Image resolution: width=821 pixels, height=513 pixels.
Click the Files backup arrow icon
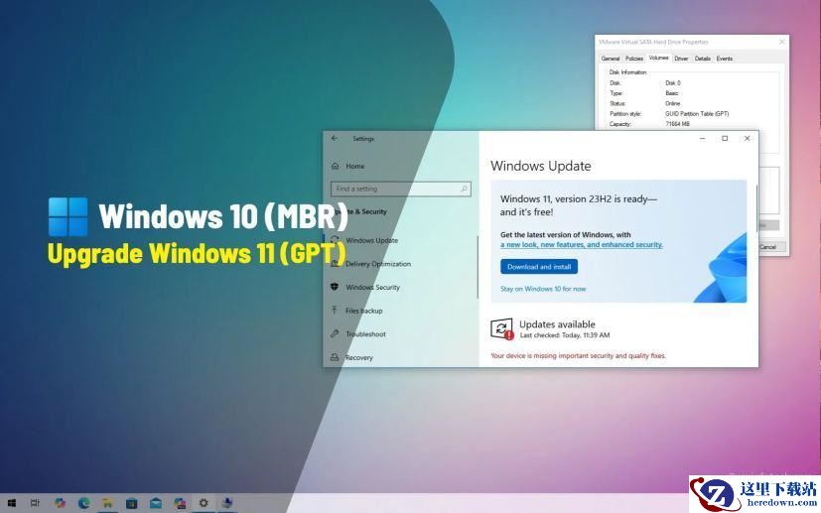[x=335, y=311]
